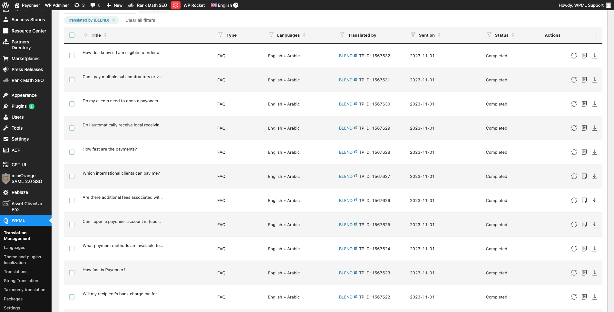Download translation for TP ID 1567622
The height and width of the screenshot is (312, 614).
[595, 297]
